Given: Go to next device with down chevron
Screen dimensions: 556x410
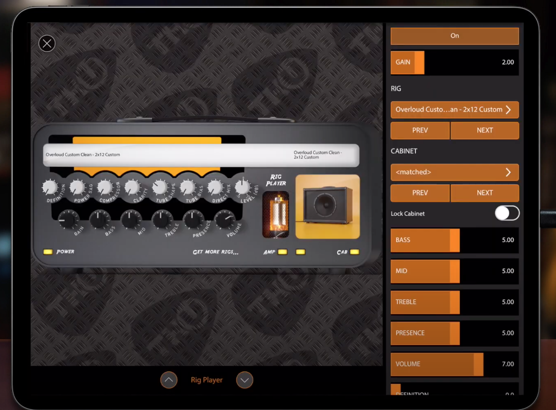Looking at the screenshot, I should [245, 380].
